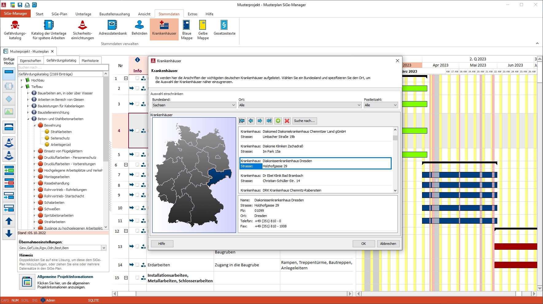Delete hospital entry with red X
The height and width of the screenshot is (304, 543).
click(287, 121)
